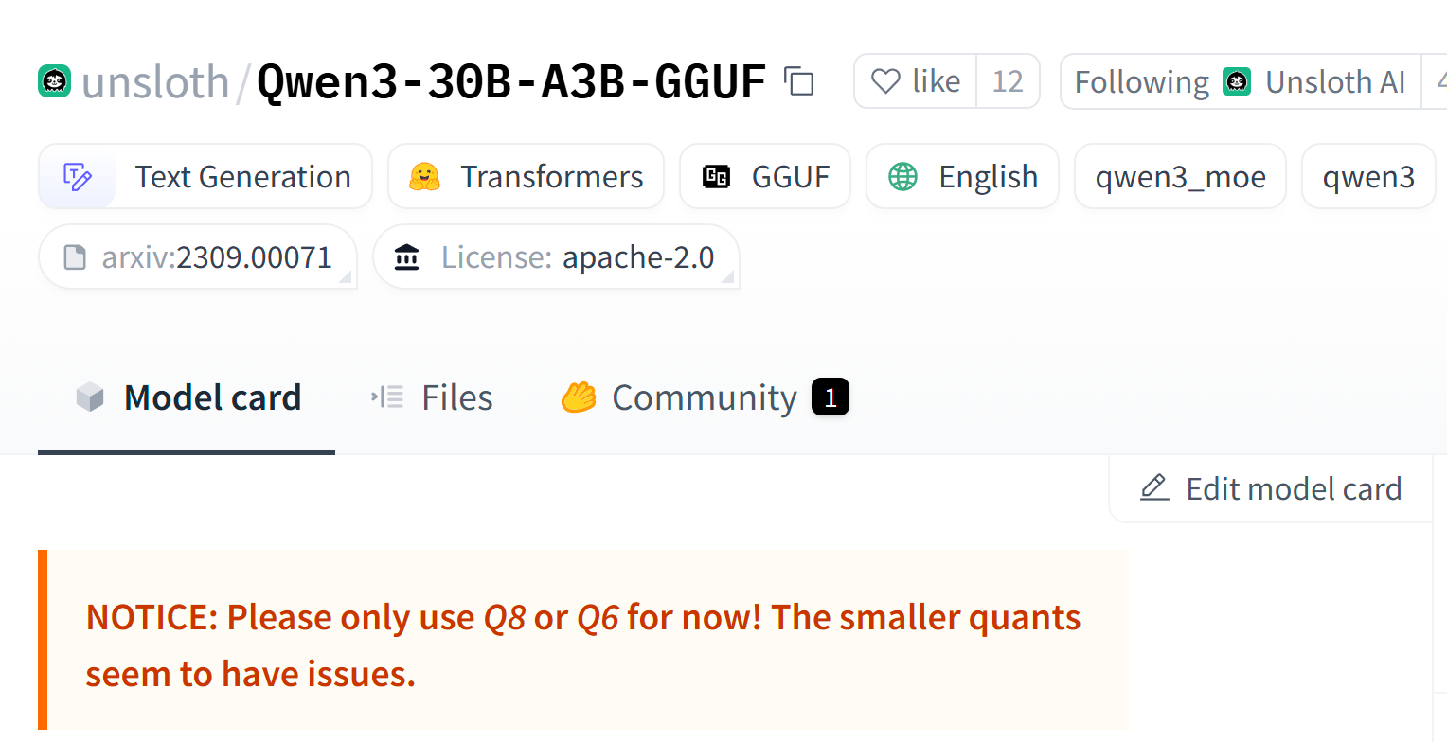Switch to the Files tab
The image size is (1447, 742).
click(x=432, y=397)
